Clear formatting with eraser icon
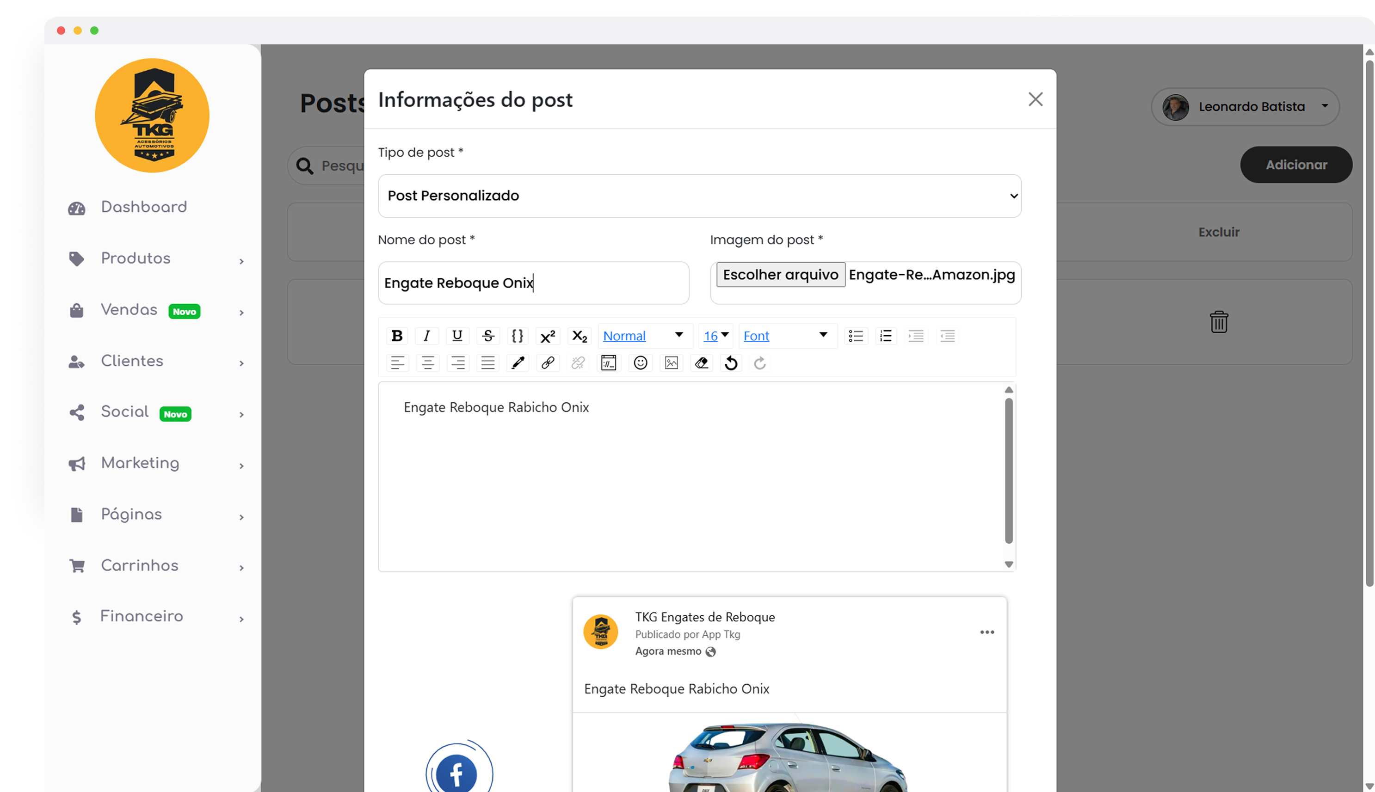Screen dimensions: 1375x792 (702, 363)
